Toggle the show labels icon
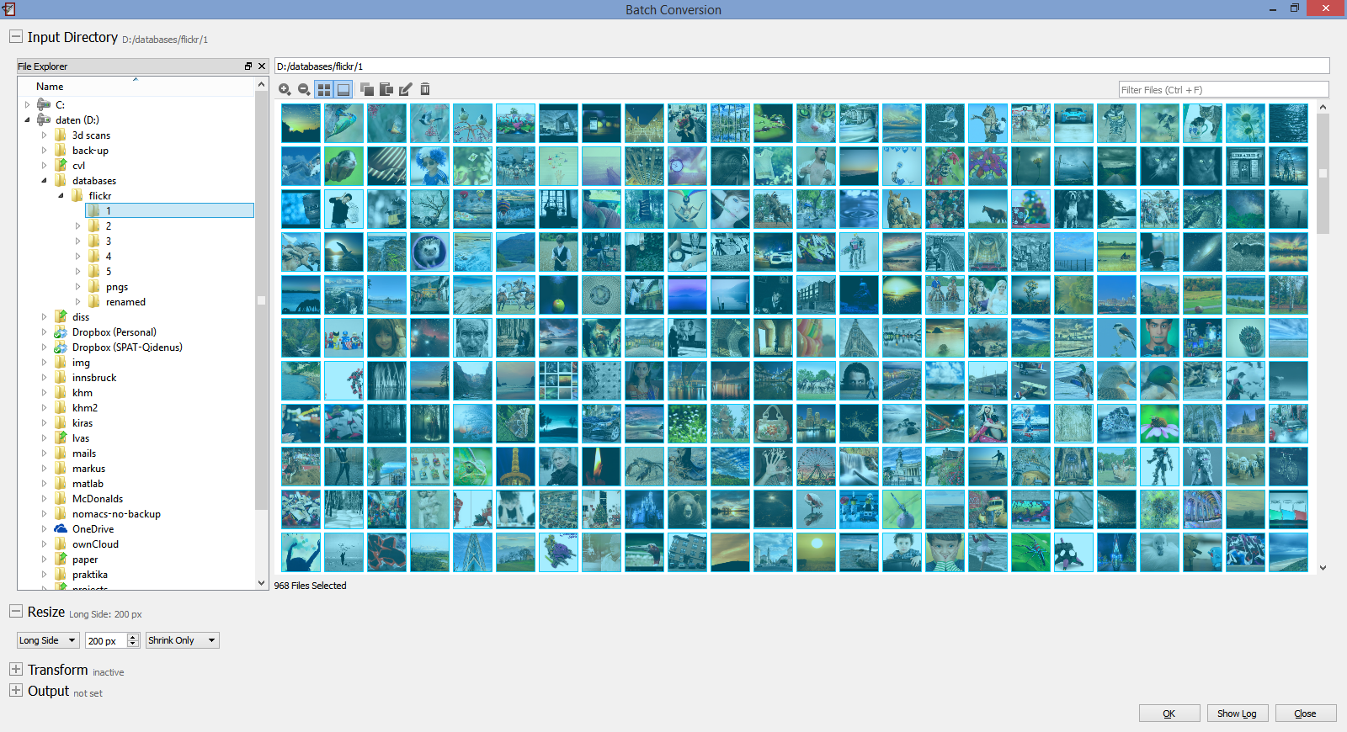The image size is (1347, 732). 343,89
